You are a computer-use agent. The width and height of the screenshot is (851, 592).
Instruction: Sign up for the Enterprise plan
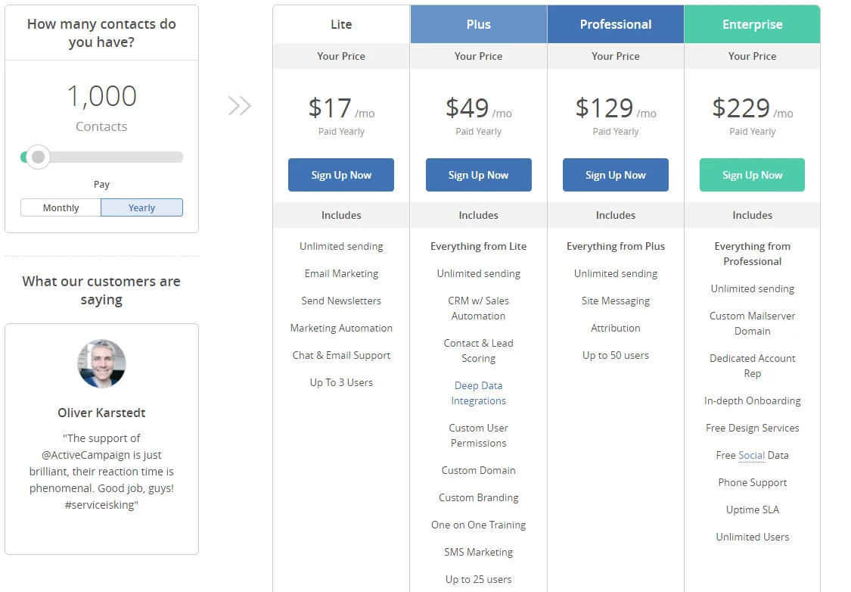pos(752,175)
